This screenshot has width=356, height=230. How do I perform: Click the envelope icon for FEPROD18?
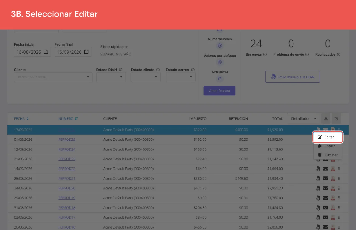pyautogui.click(x=325, y=208)
